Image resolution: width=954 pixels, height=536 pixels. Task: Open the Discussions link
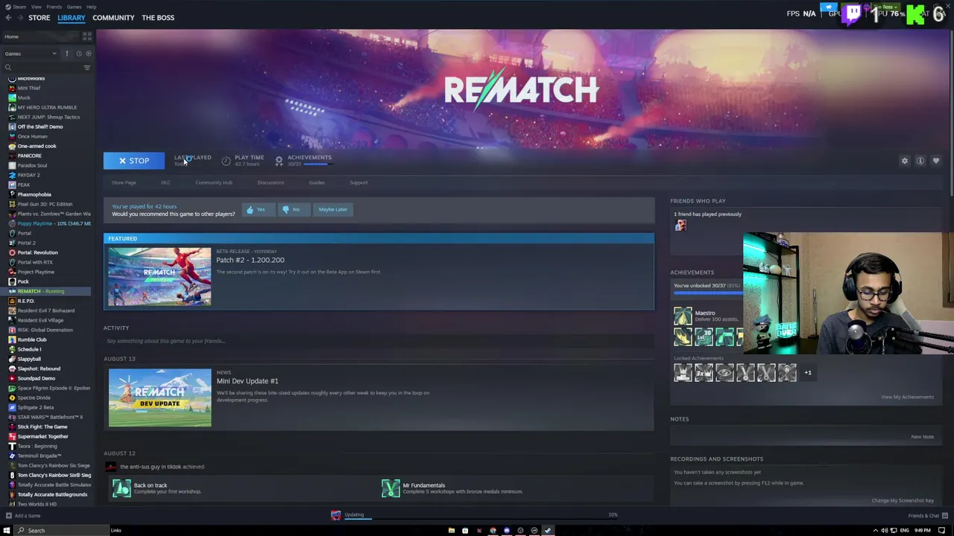coord(271,182)
